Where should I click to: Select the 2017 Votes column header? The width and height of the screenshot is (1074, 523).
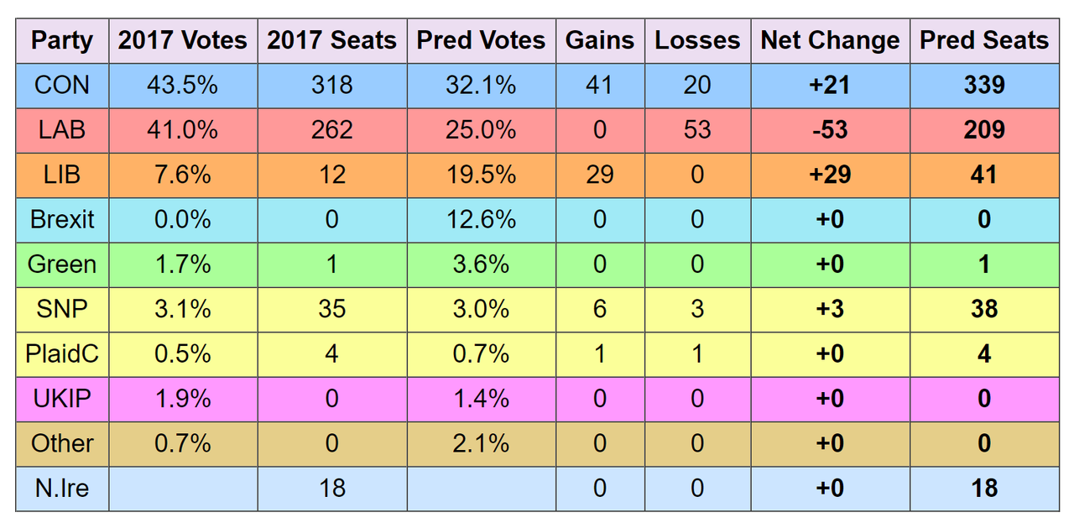tap(183, 40)
